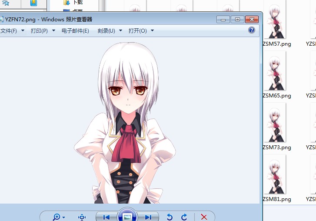Expand the 文件(F) dropdown arrow
316x221 pixels.
coord(23,30)
